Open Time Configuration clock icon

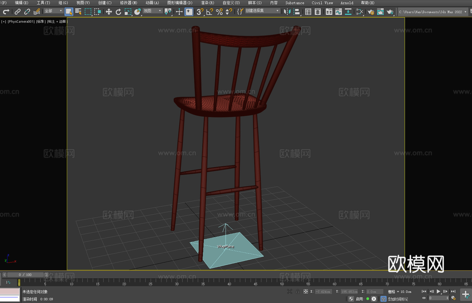[454, 298]
